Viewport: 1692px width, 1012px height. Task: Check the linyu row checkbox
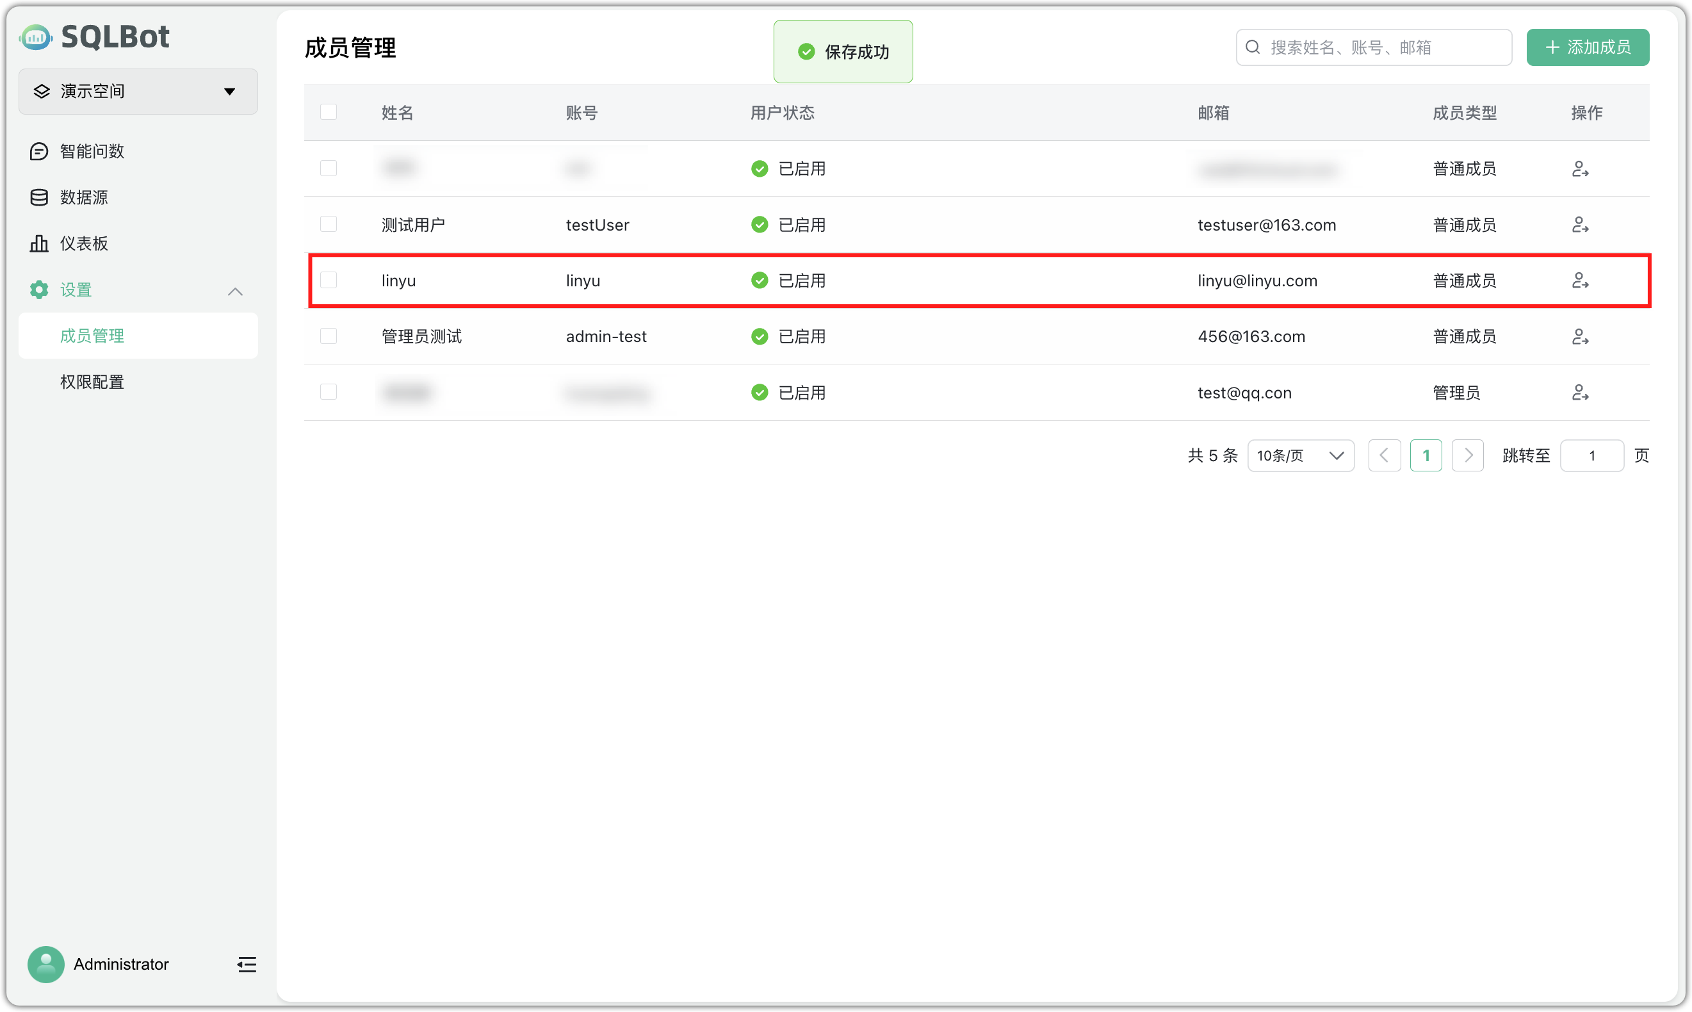point(329,281)
